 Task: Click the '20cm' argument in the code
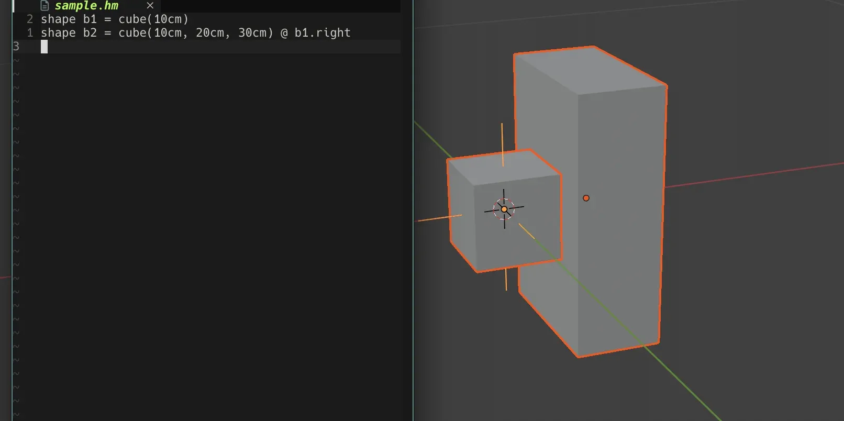click(210, 33)
